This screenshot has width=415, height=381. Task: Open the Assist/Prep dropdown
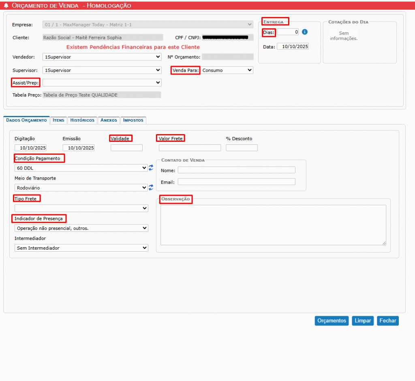tap(102, 83)
